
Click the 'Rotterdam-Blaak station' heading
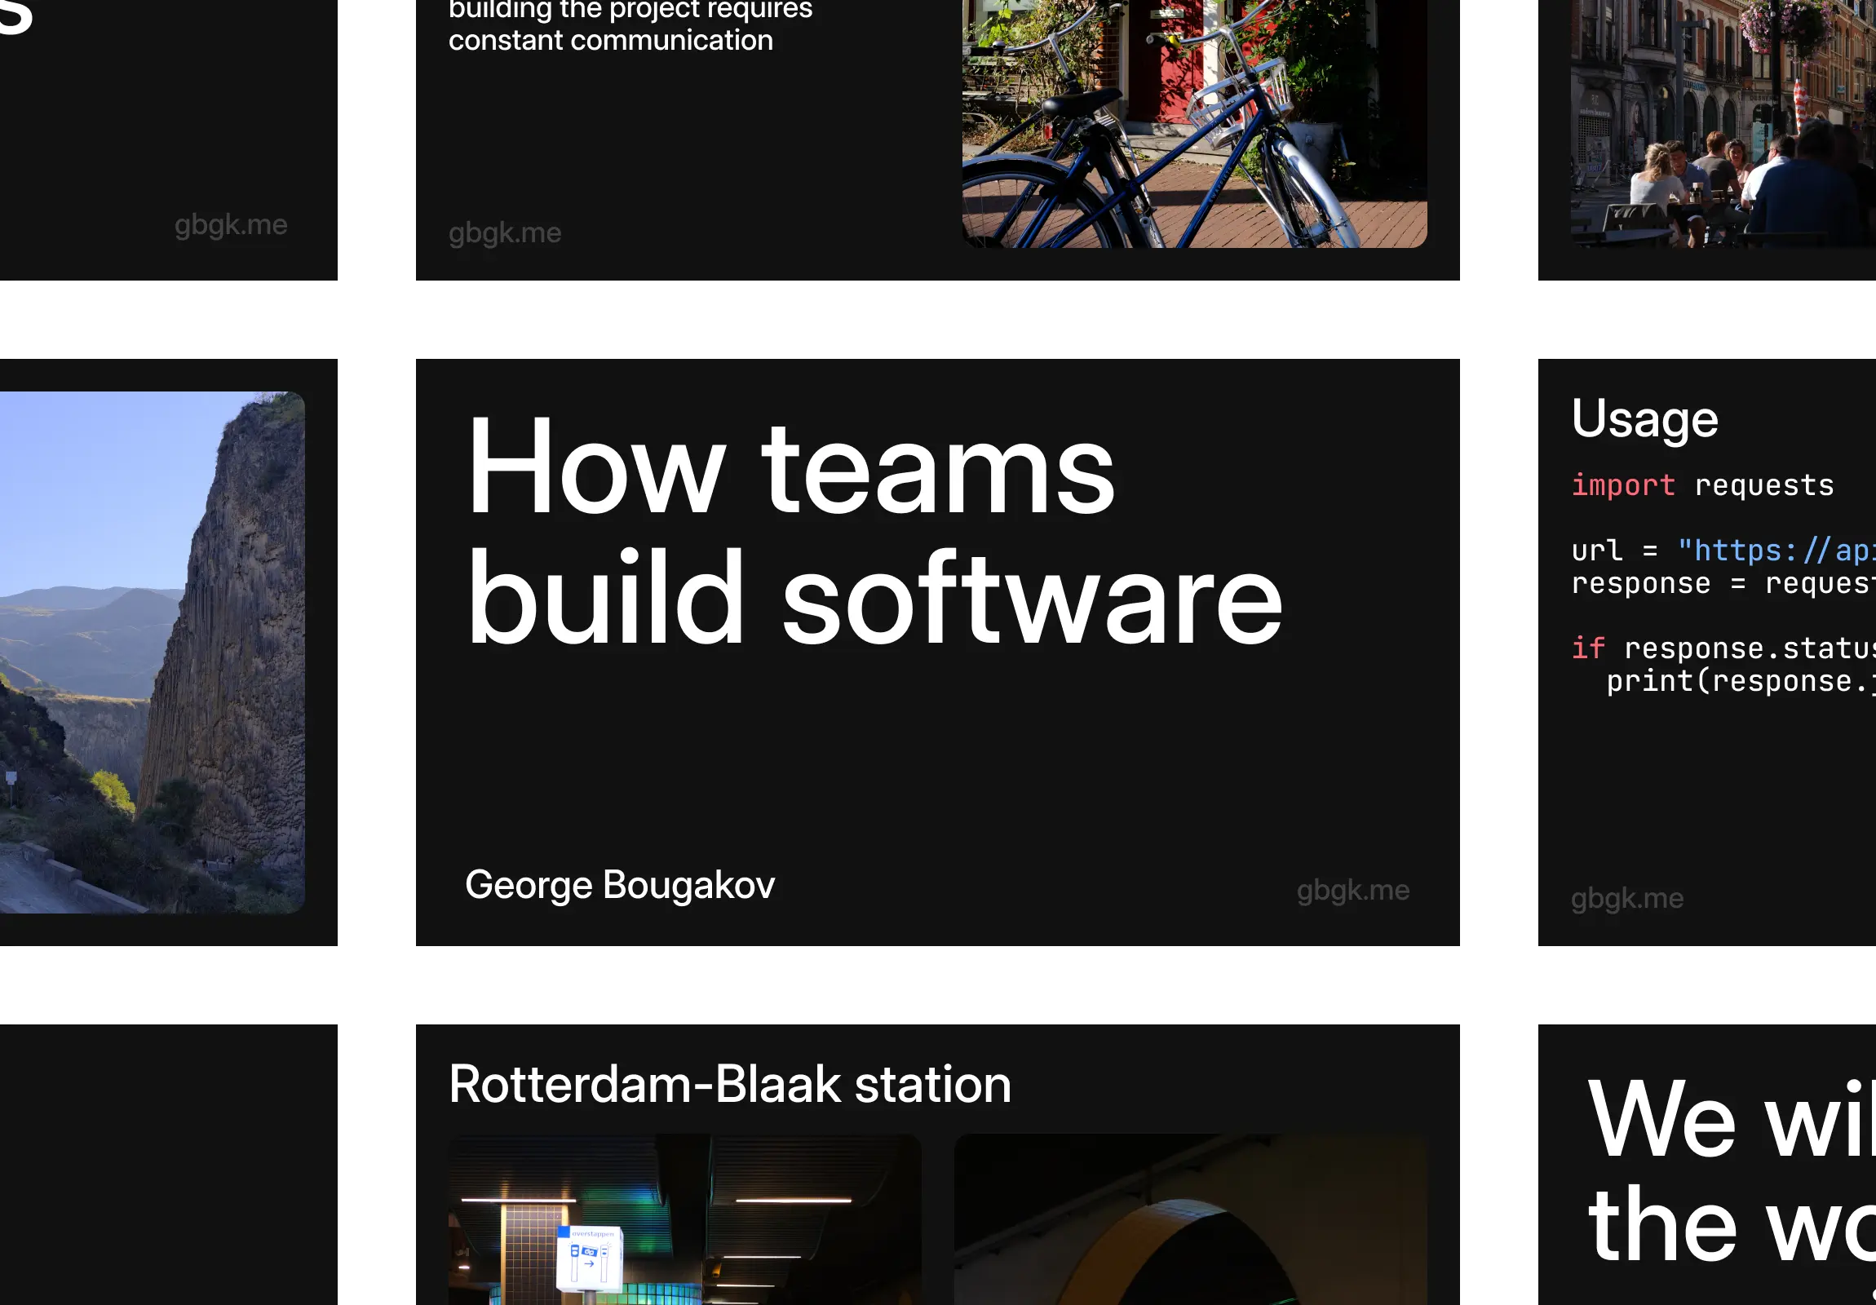730,1084
